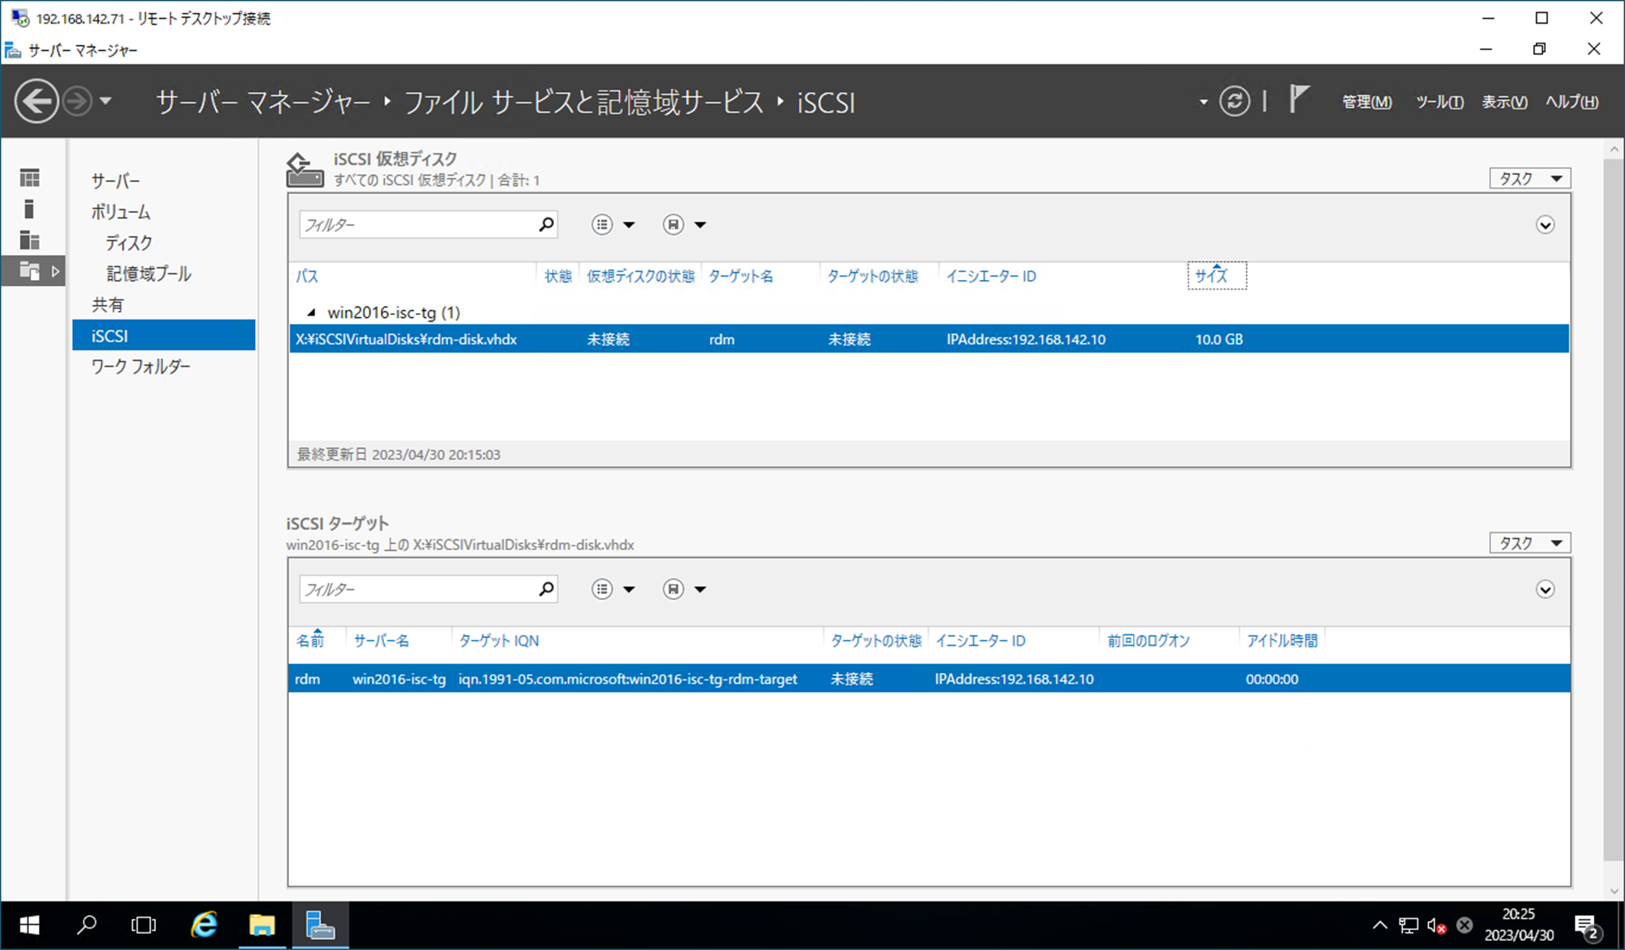Screen dimensions: 1625x950
Task: Open File Explorer from the taskbar
Action: [262, 925]
